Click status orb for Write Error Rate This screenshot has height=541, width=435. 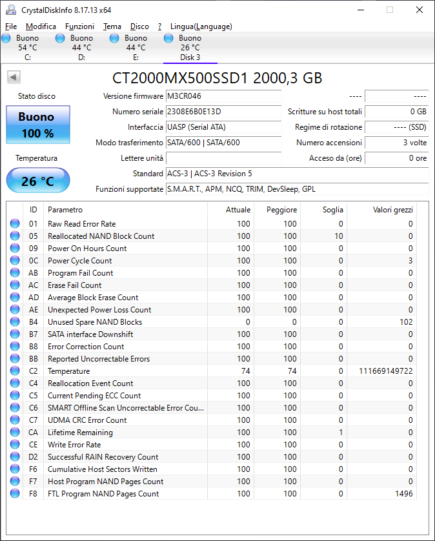tap(15, 444)
